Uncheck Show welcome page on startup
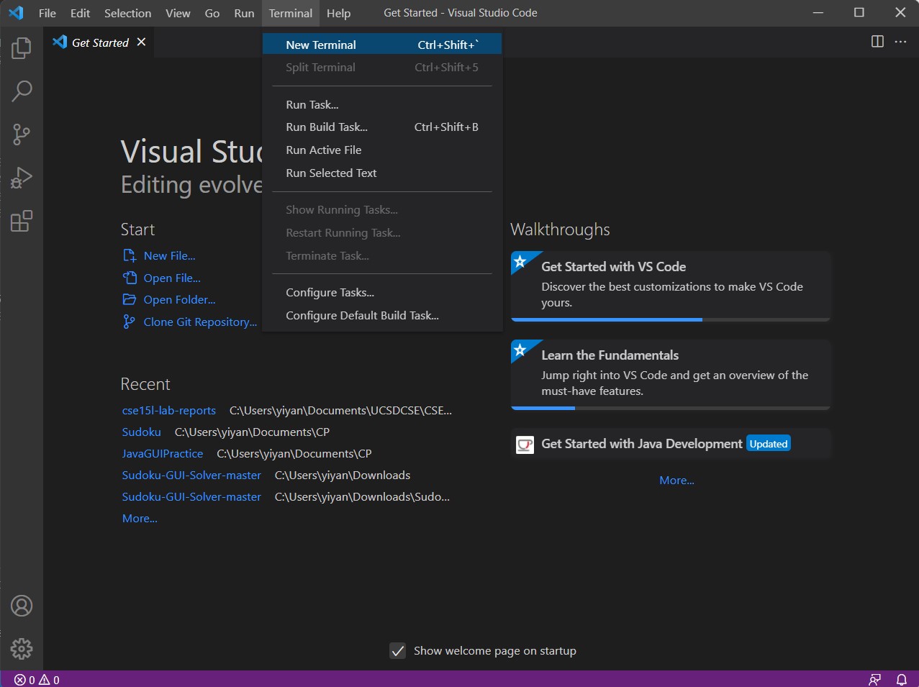Screen dimensions: 919x687 tap(397, 651)
